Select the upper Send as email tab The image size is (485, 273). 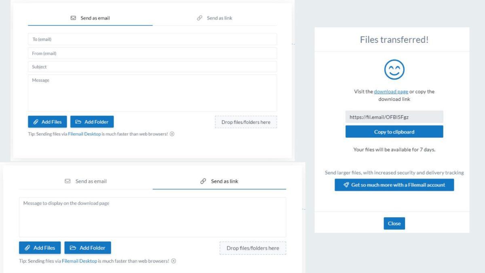point(90,18)
